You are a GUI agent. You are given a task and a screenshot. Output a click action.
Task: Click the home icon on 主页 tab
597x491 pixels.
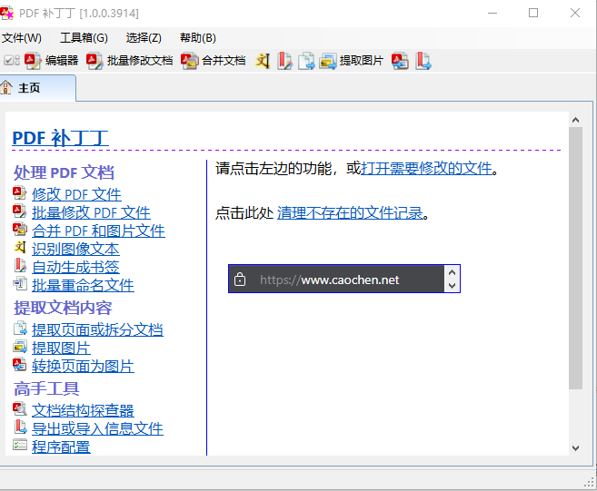coord(6,87)
